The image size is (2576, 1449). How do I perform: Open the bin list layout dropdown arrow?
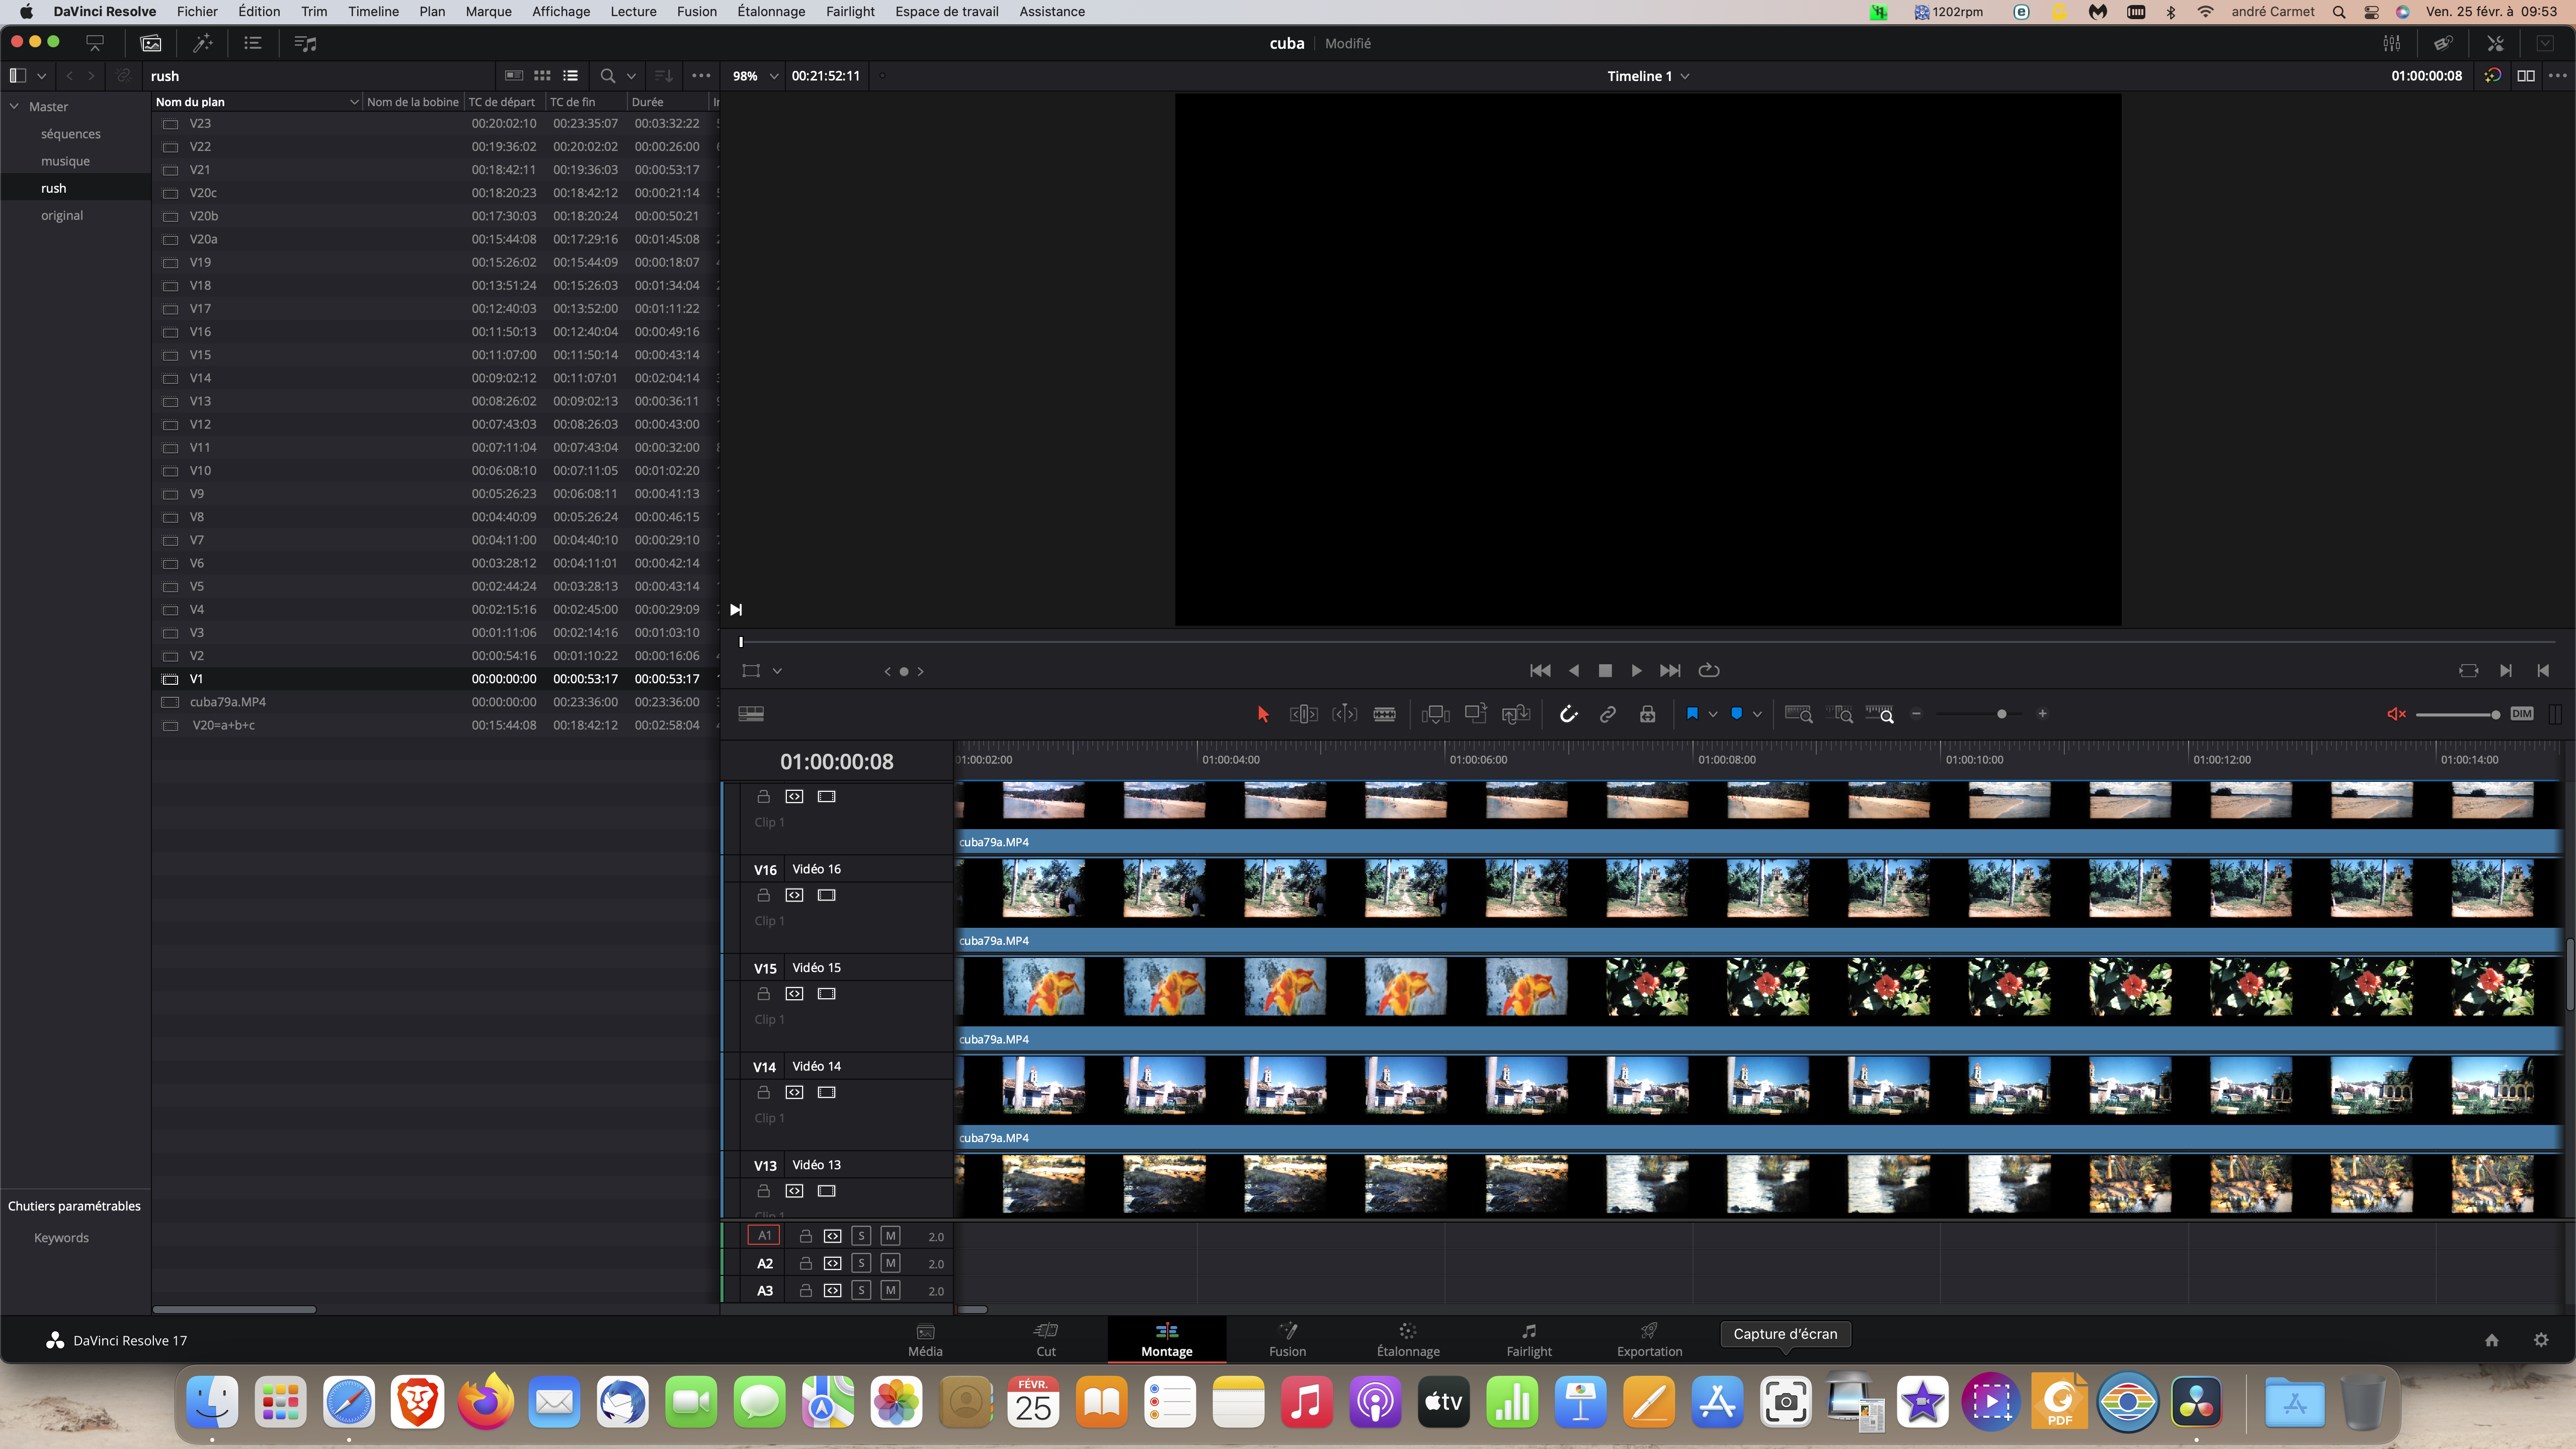tap(41, 76)
